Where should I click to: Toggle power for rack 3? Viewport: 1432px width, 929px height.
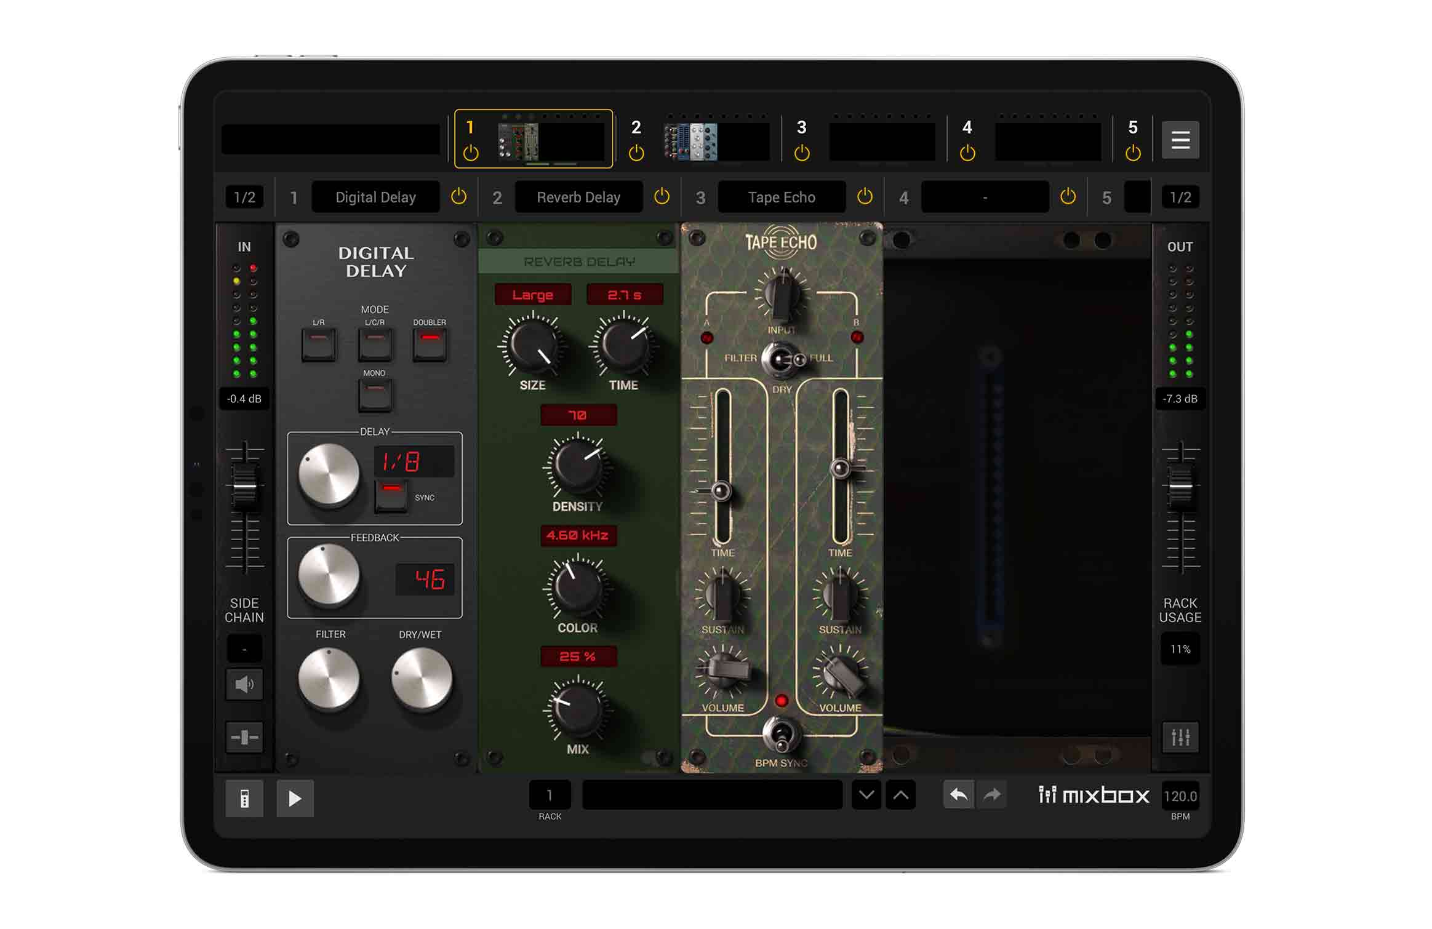[802, 153]
